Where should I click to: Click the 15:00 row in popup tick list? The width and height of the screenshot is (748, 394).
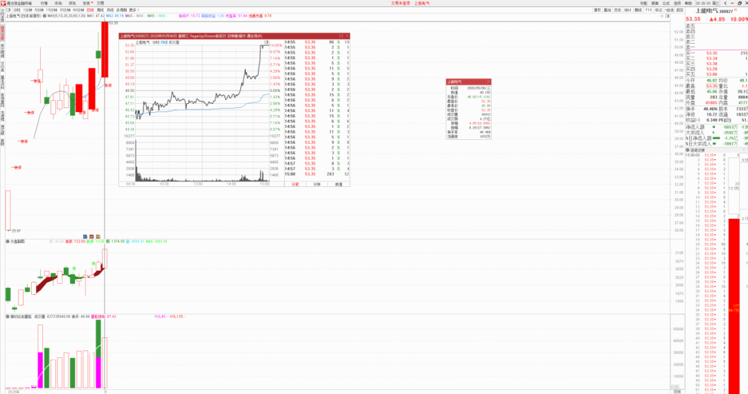[x=317, y=174]
